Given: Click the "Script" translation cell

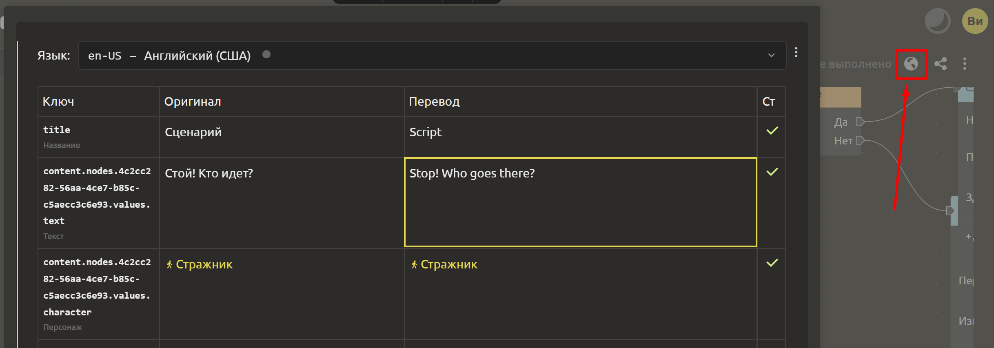Looking at the screenshot, I should [581, 137].
